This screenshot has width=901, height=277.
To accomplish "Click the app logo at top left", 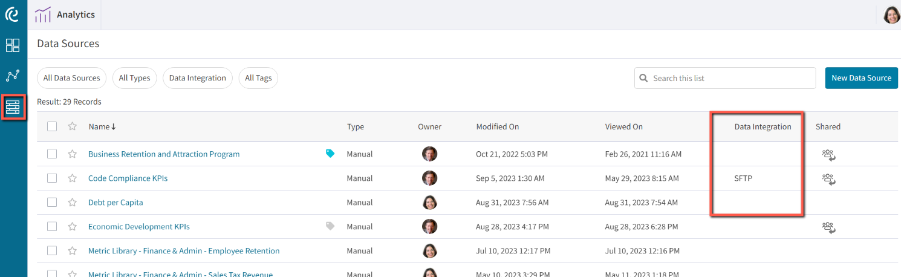I will 13,14.
